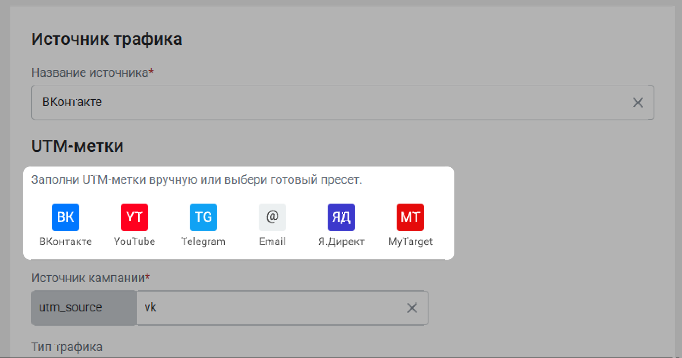
Task: Click the utm_source input containing vk
Action: [x=267, y=308]
